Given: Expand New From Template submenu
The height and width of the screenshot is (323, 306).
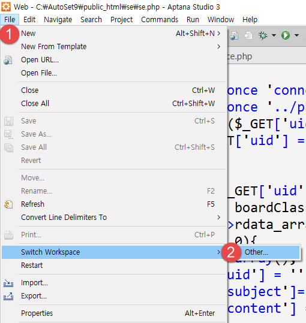Looking at the screenshot, I should coord(113,47).
